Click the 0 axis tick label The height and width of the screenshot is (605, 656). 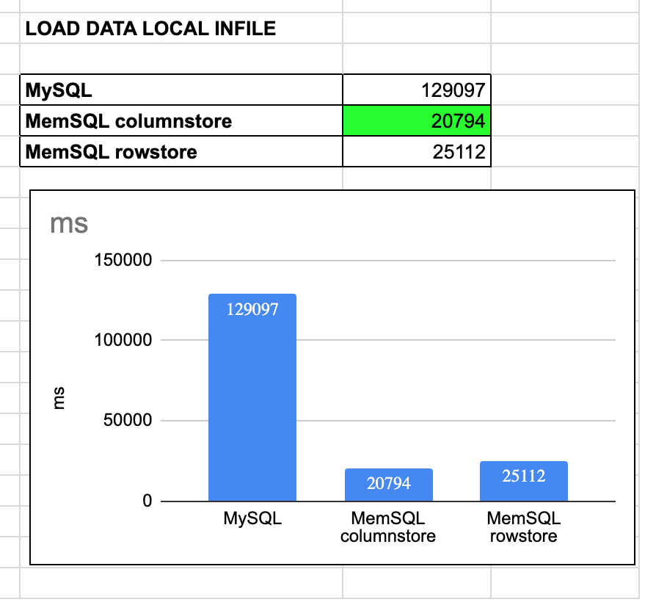point(147,501)
